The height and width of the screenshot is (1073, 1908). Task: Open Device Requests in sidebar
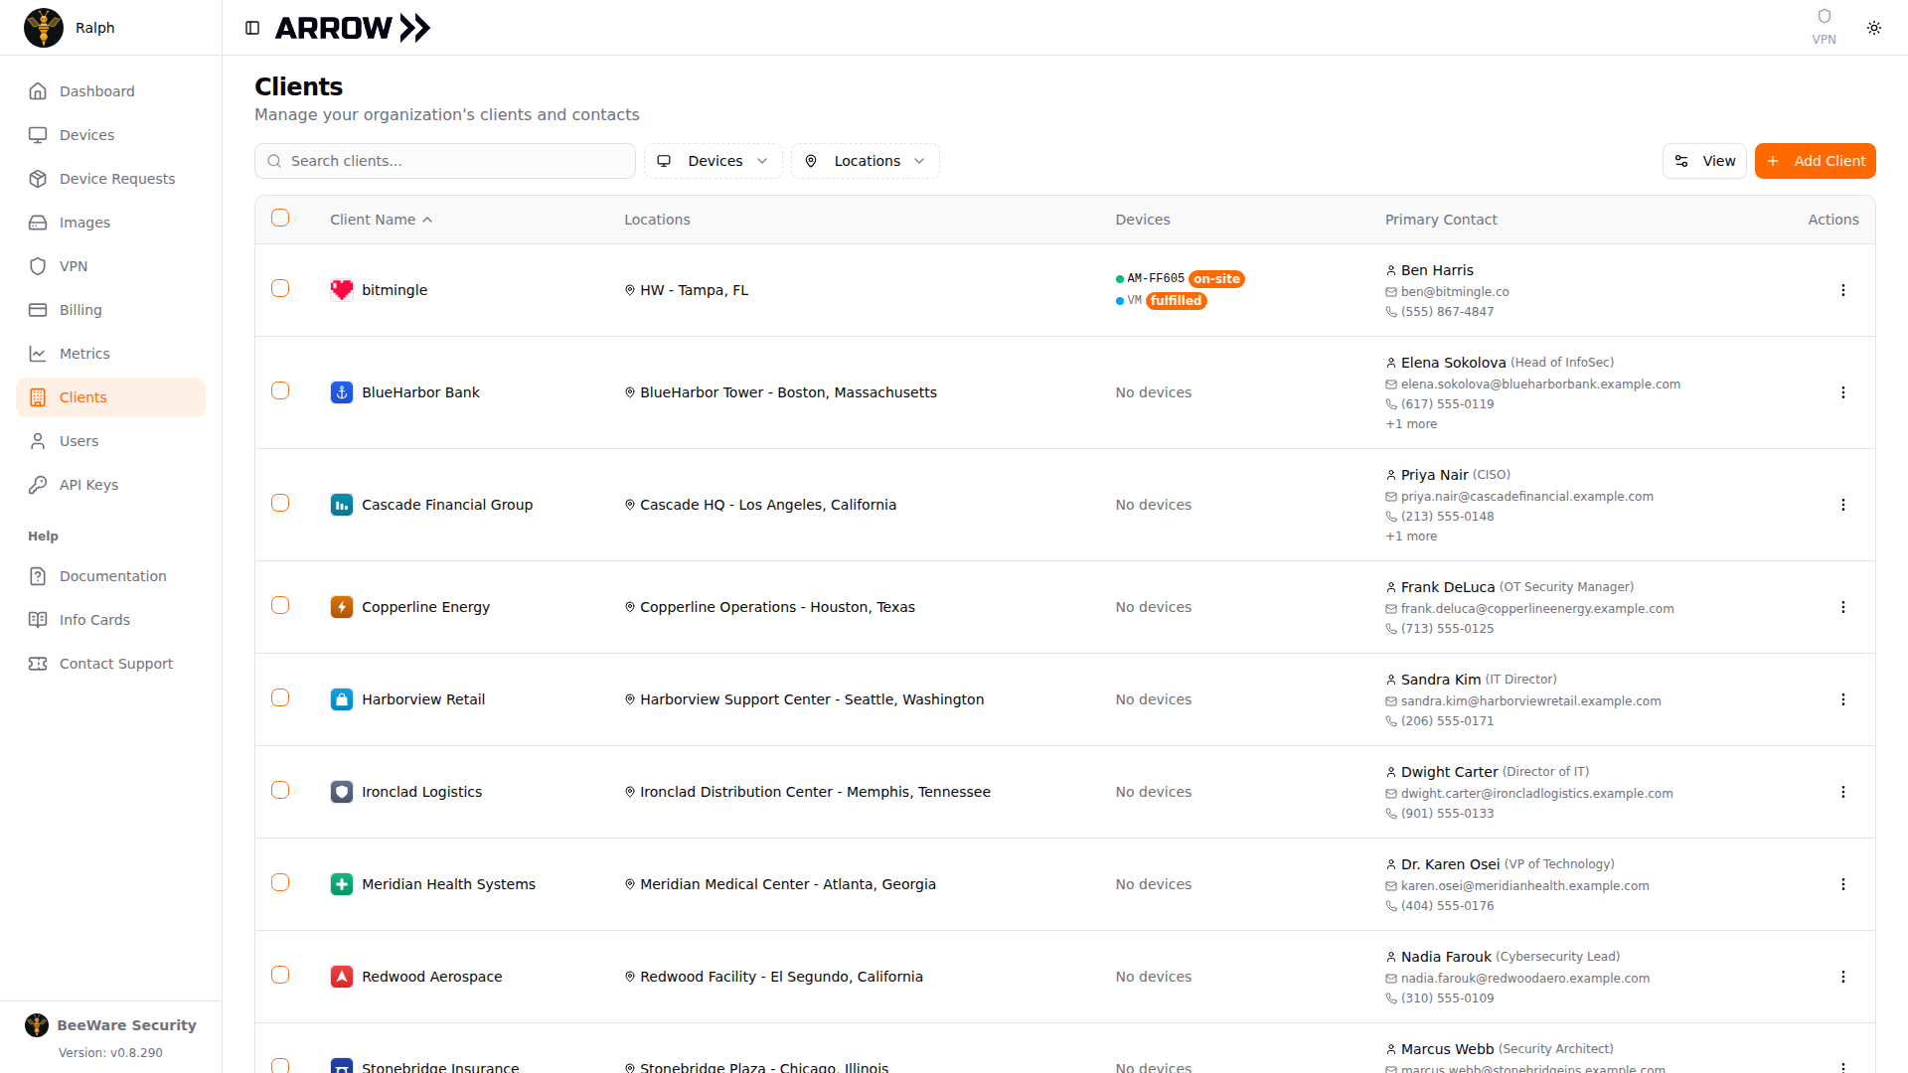click(111, 179)
